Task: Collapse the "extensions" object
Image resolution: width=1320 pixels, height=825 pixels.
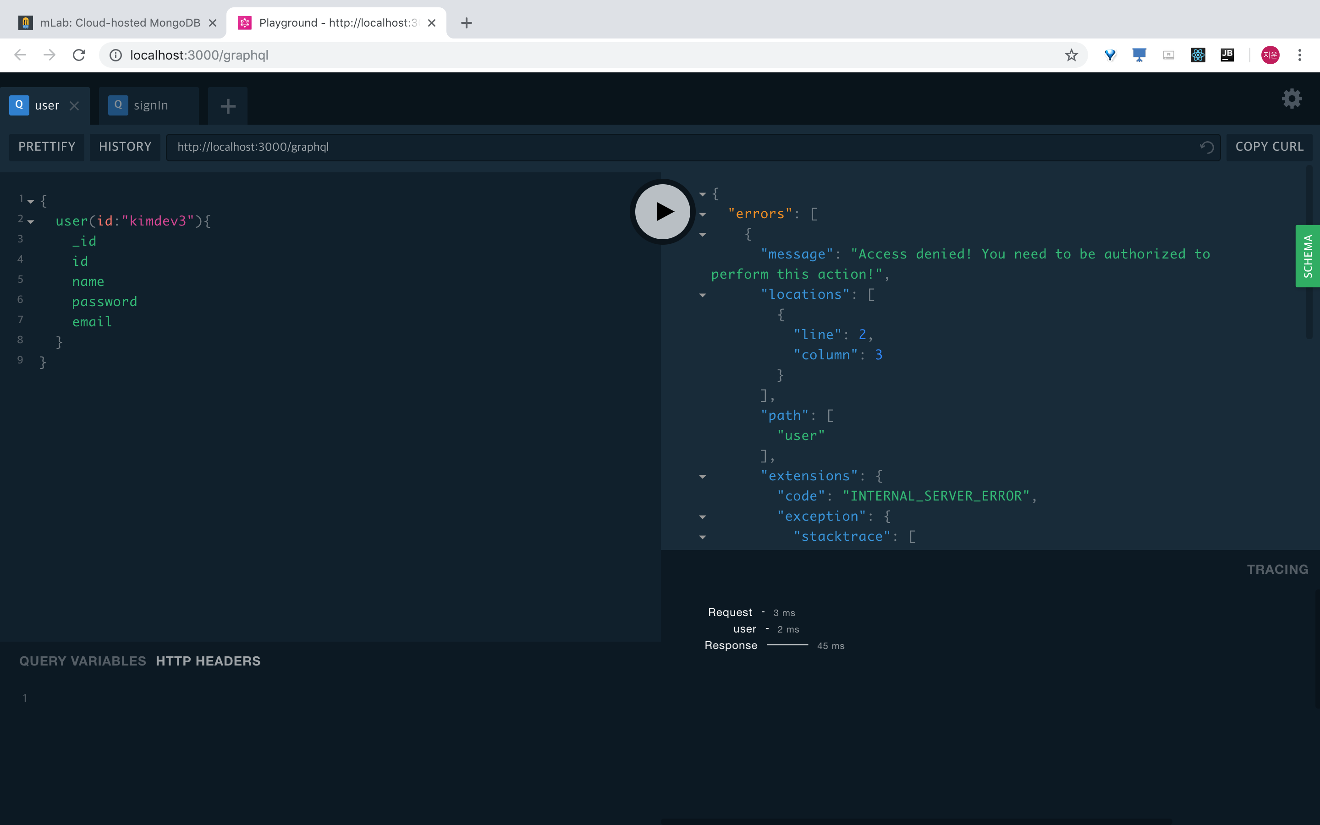Action: (703, 477)
